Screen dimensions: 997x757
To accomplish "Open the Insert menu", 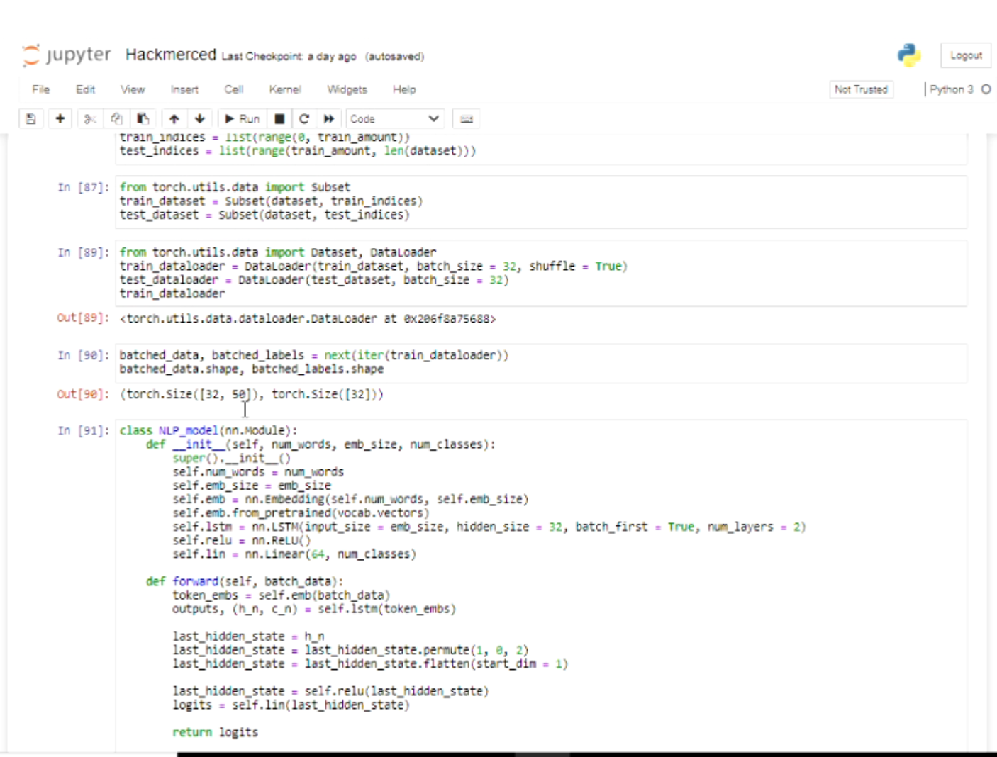I will [x=184, y=89].
